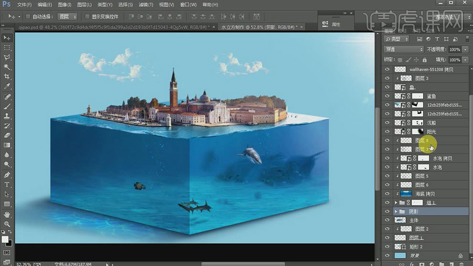The width and height of the screenshot is (473, 266).
Task: Select the Gradient tool
Action: tap(7, 145)
